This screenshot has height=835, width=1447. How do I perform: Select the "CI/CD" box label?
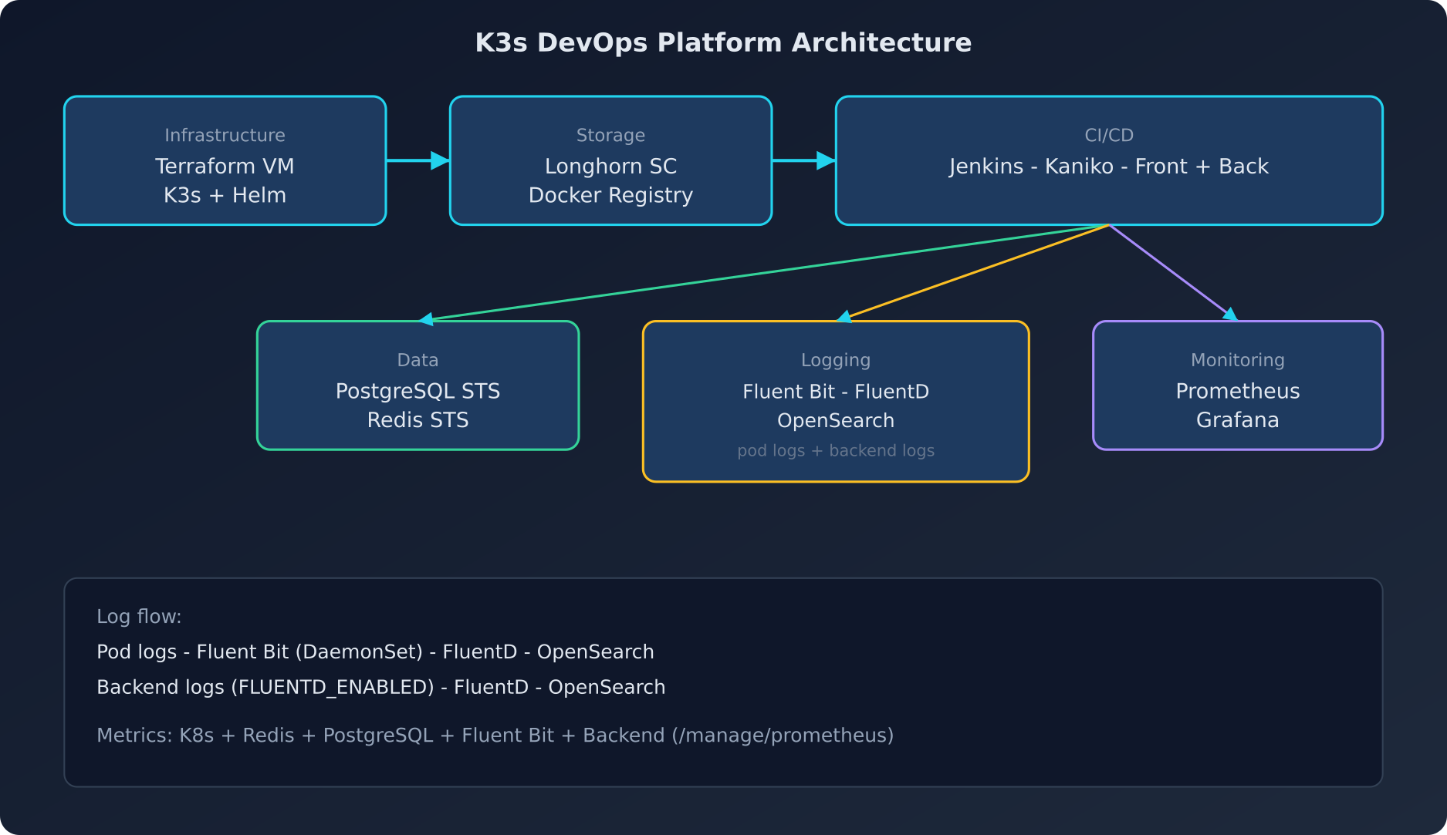click(1109, 136)
